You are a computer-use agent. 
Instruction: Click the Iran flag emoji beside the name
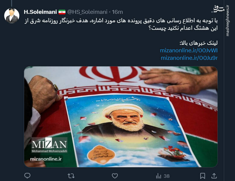coord(62,12)
